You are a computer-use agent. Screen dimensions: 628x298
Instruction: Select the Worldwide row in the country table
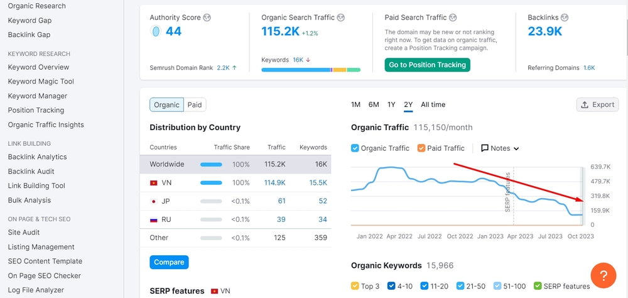tap(235, 165)
